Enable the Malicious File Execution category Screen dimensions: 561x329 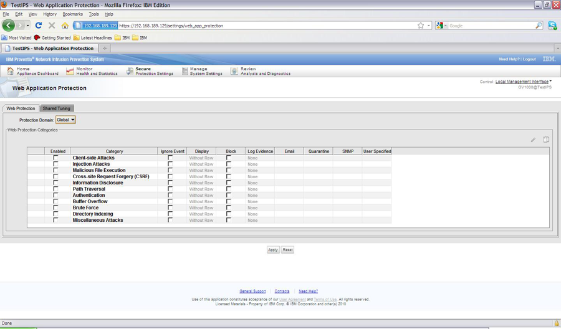coord(55,170)
